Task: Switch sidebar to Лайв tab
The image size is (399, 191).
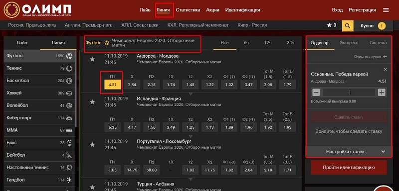Action: tap(22, 43)
